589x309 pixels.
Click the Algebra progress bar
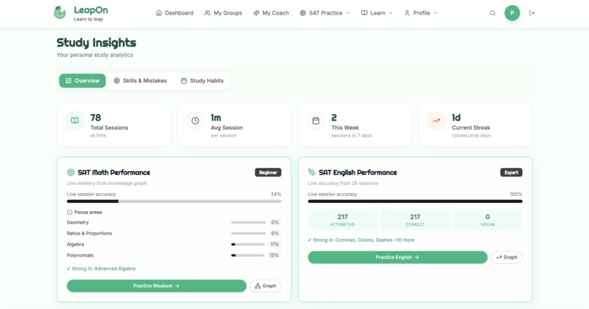pos(248,245)
